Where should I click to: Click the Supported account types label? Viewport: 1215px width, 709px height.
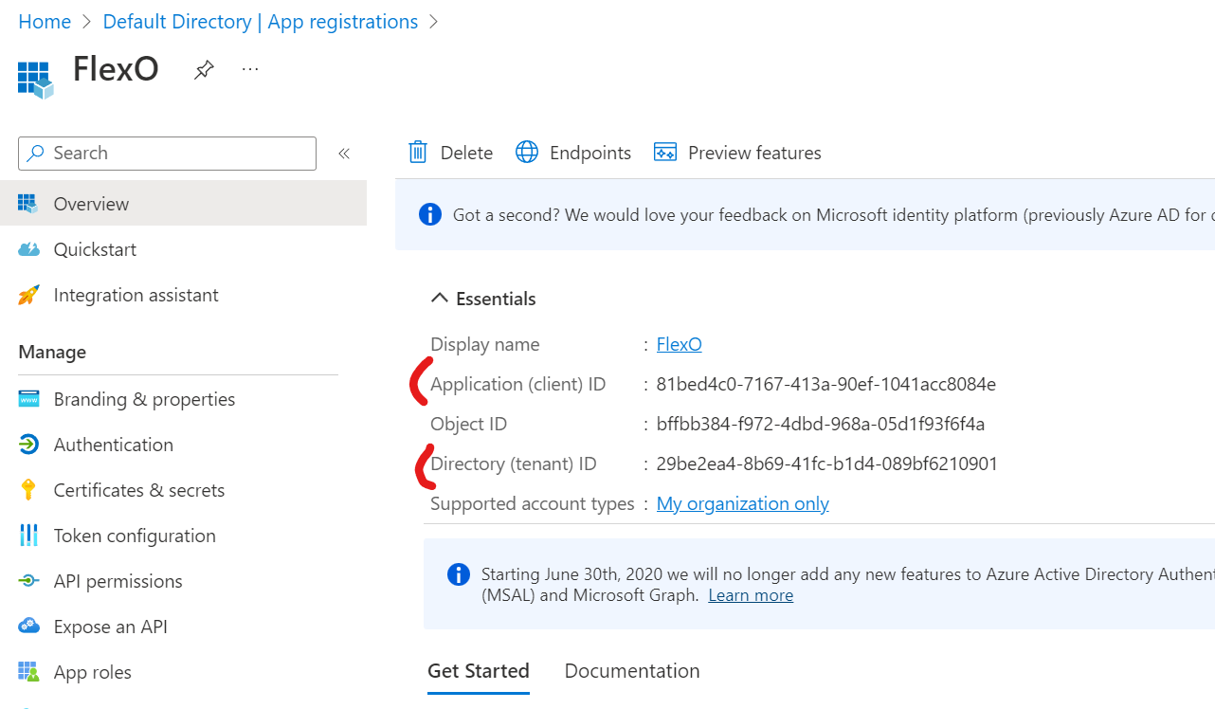(533, 503)
